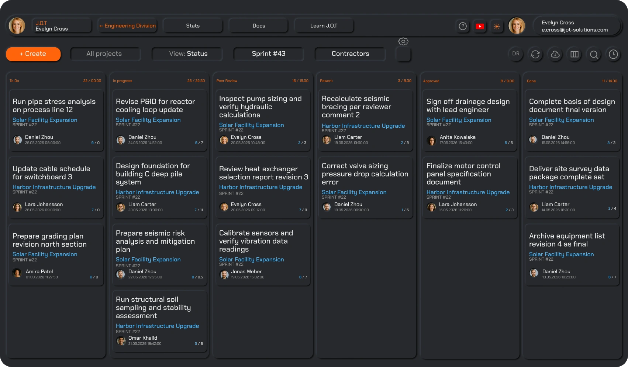Screen dimensions: 628x367
Task: Click Liam Carter avatar on site survey card
Action: [534, 207]
